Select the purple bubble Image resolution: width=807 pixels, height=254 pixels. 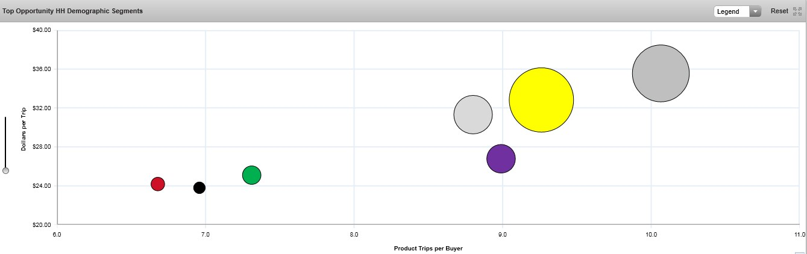point(501,159)
